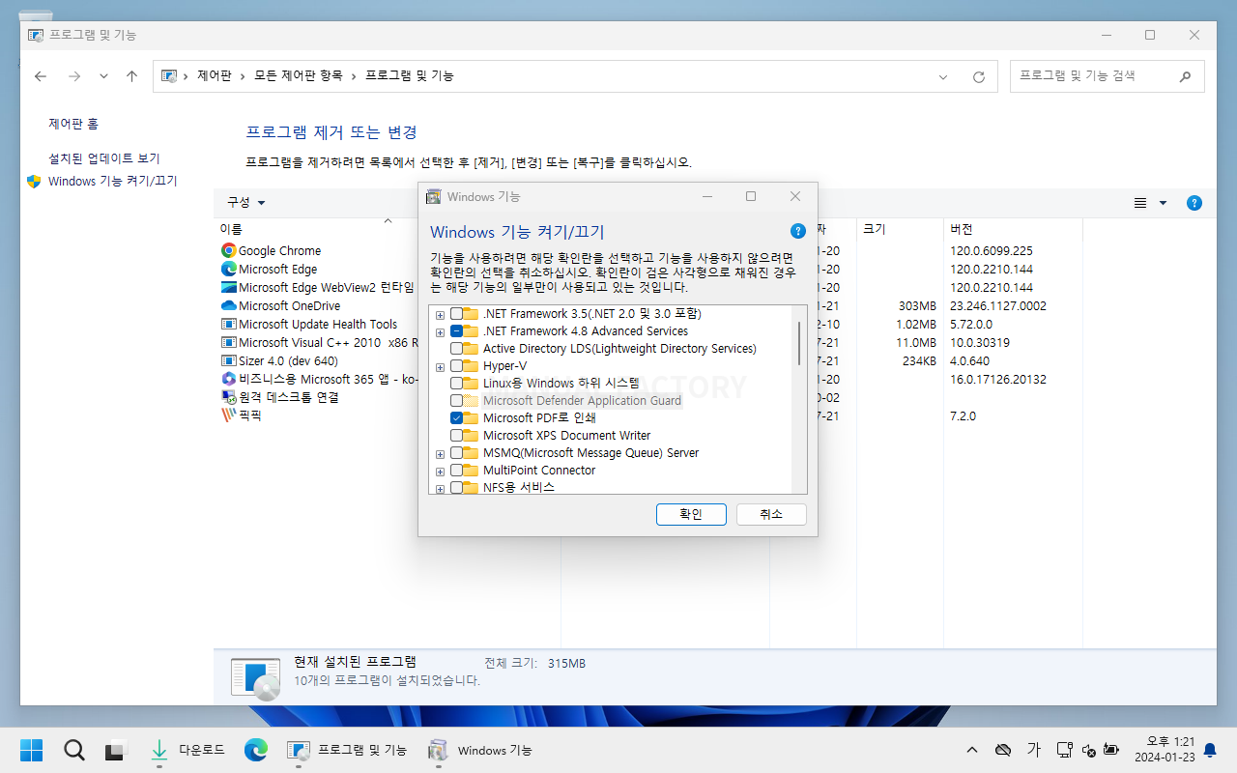This screenshot has height=773, width=1237.
Task: Click 모든 제어판 항목 in the breadcrumb
Action: [x=298, y=75]
